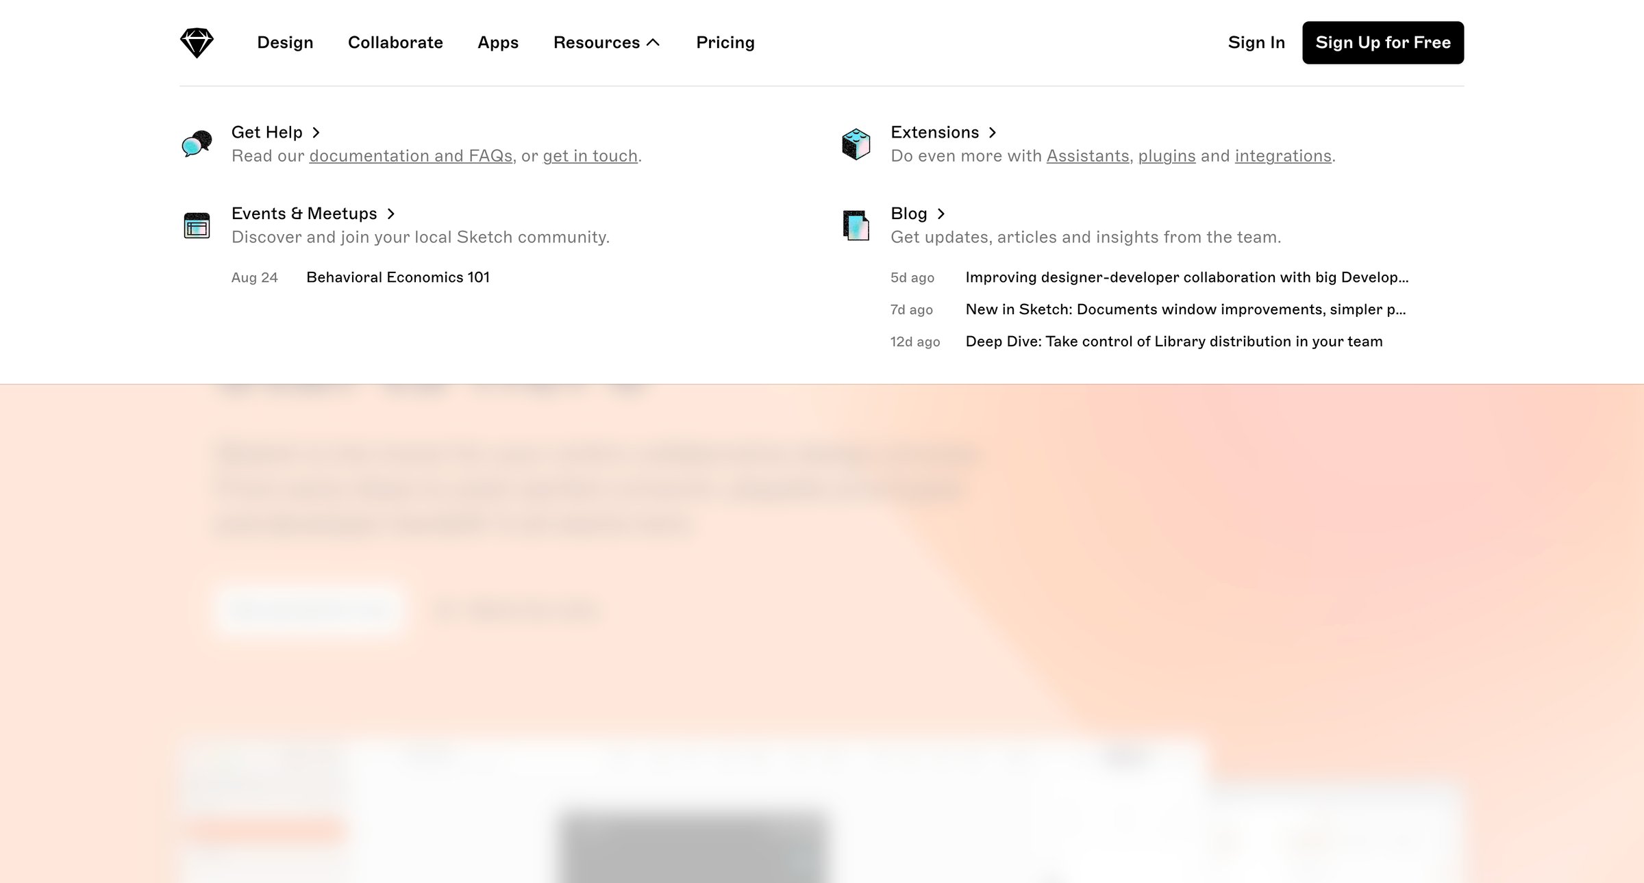Open the Design menu
This screenshot has height=883, width=1644.
(x=285, y=42)
